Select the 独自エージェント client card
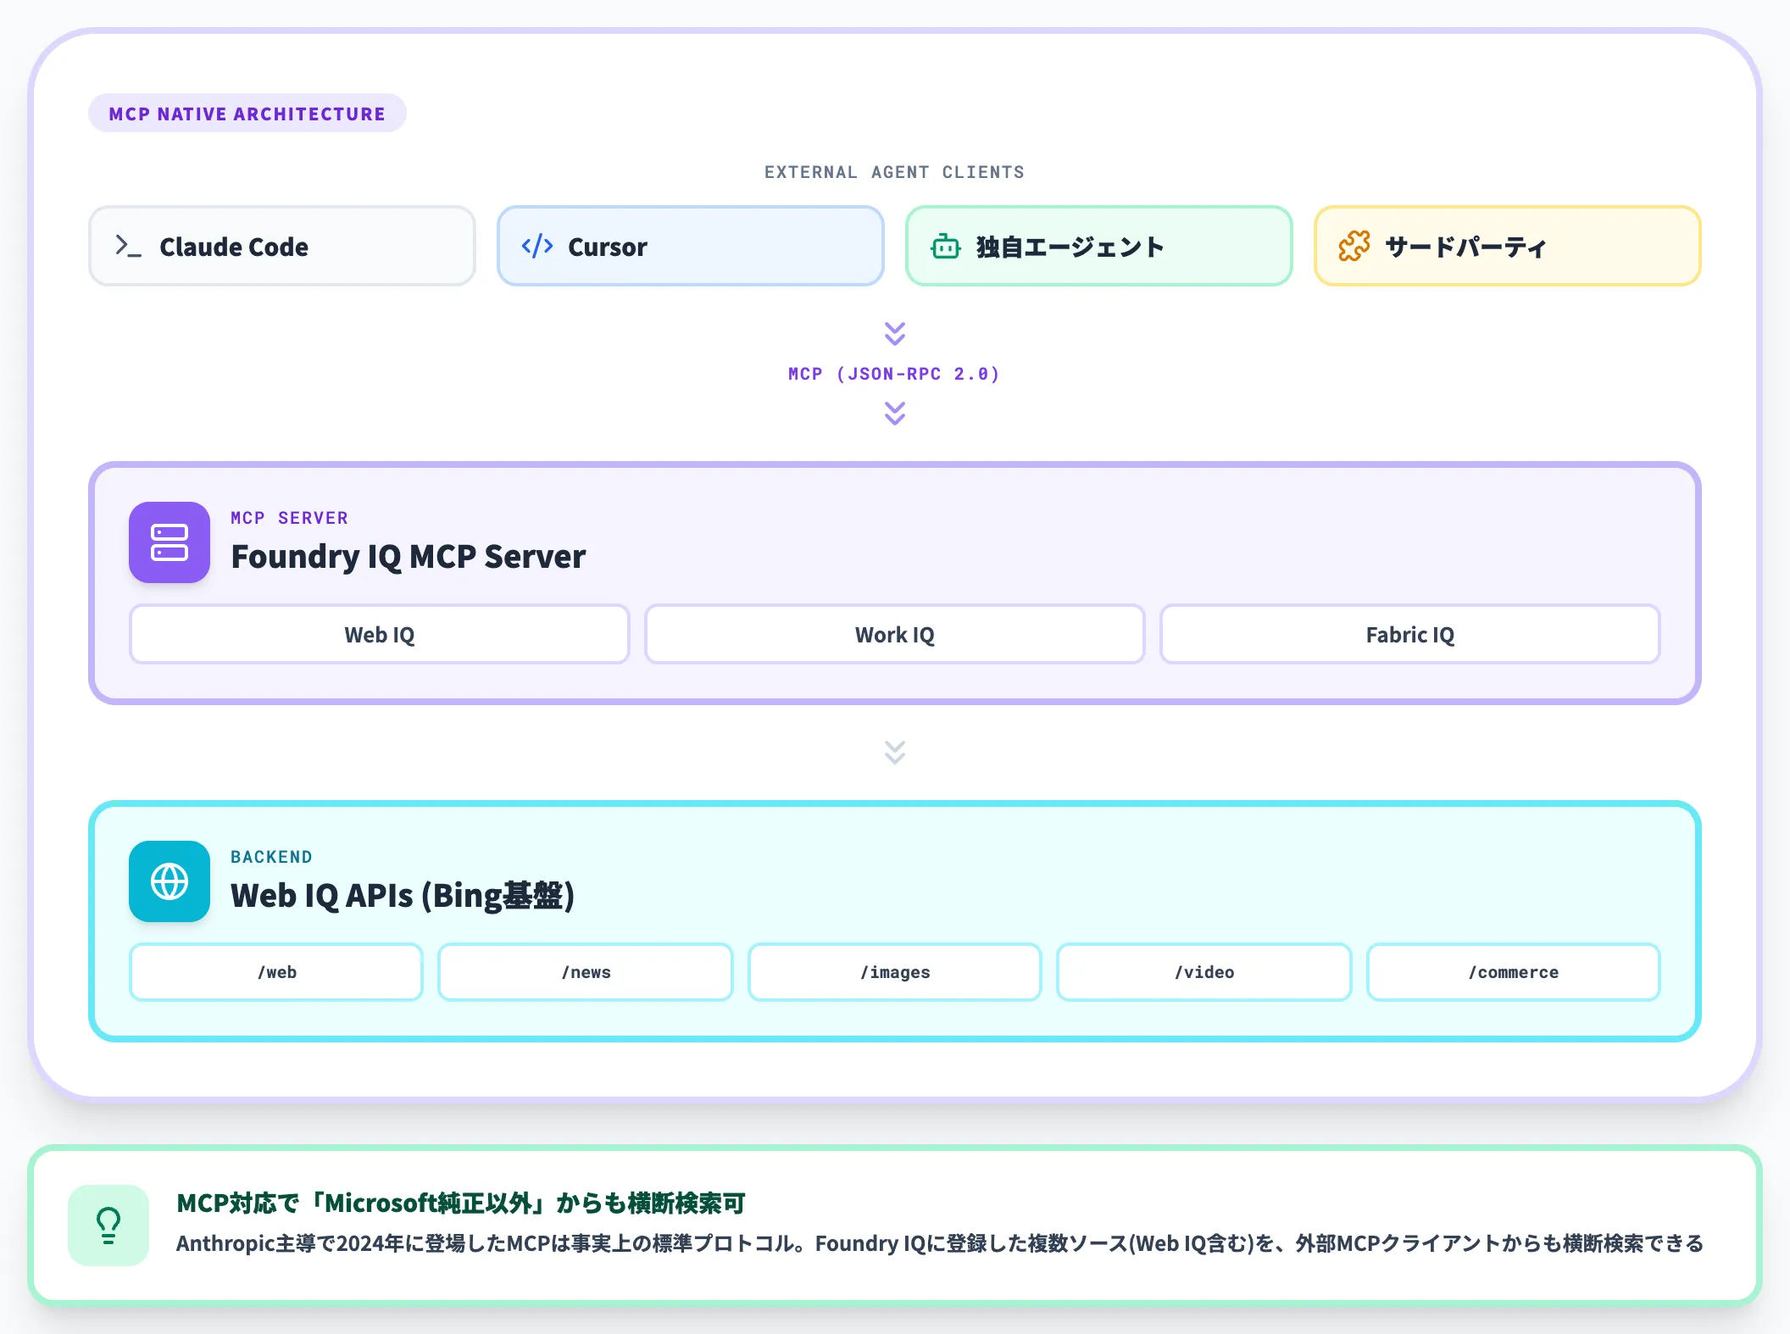The image size is (1790, 1334). pos(1099,246)
